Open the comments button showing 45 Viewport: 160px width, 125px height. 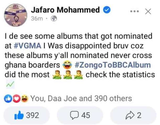coord(80,115)
